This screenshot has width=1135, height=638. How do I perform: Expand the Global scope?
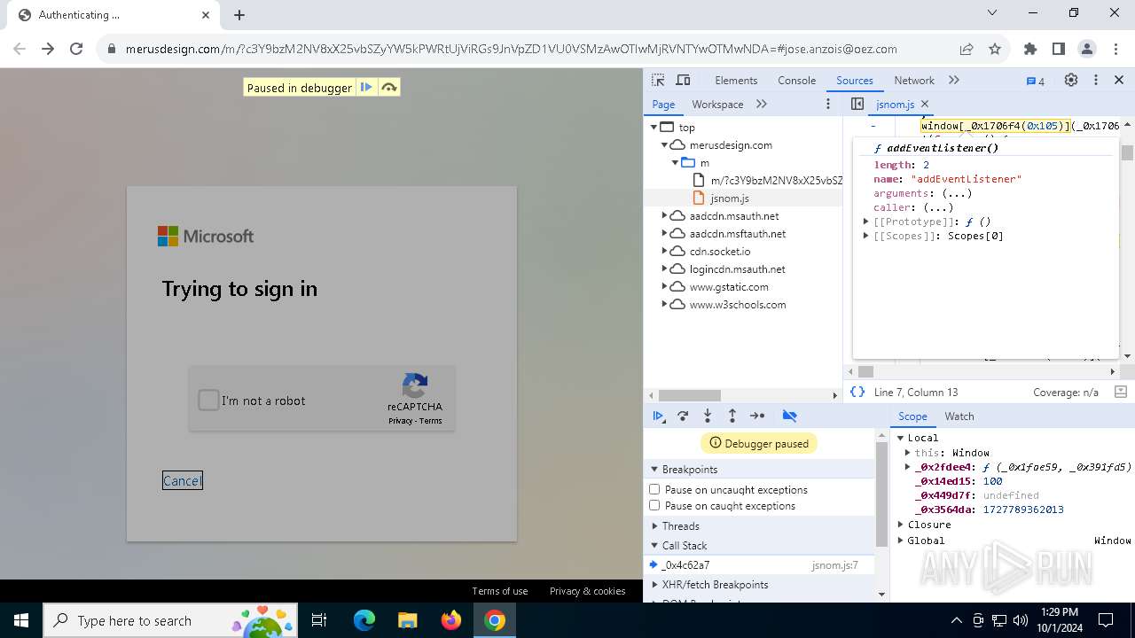pyautogui.click(x=901, y=541)
